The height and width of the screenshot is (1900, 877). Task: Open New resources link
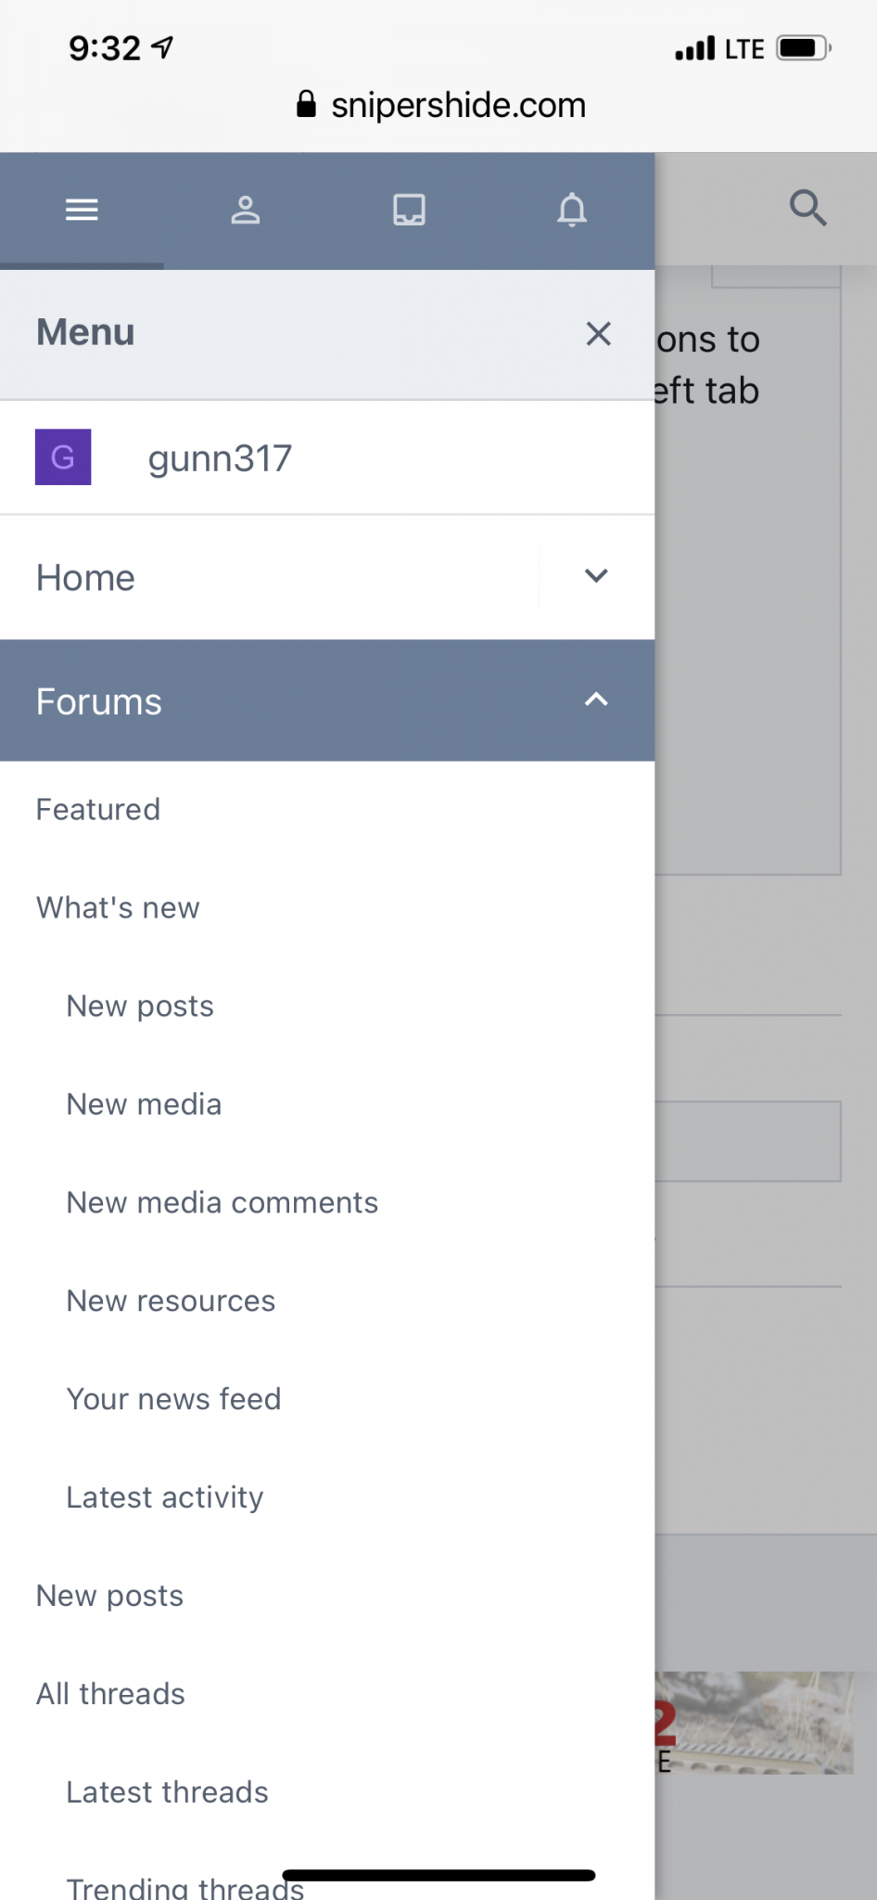[x=171, y=1301]
